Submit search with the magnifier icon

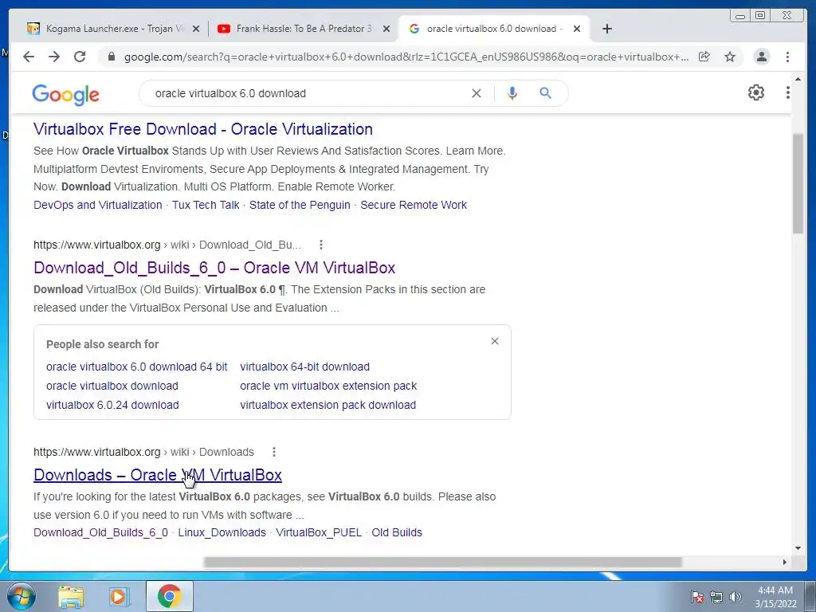click(545, 93)
